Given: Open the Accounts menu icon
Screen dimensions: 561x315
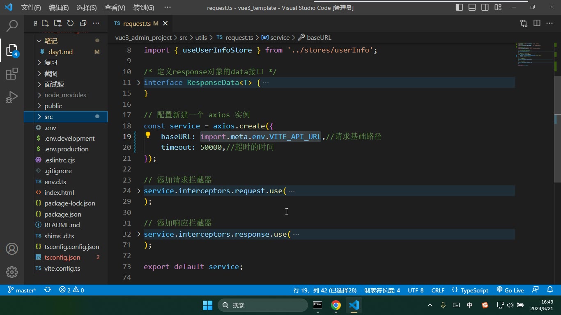Looking at the screenshot, I should coord(12,249).
